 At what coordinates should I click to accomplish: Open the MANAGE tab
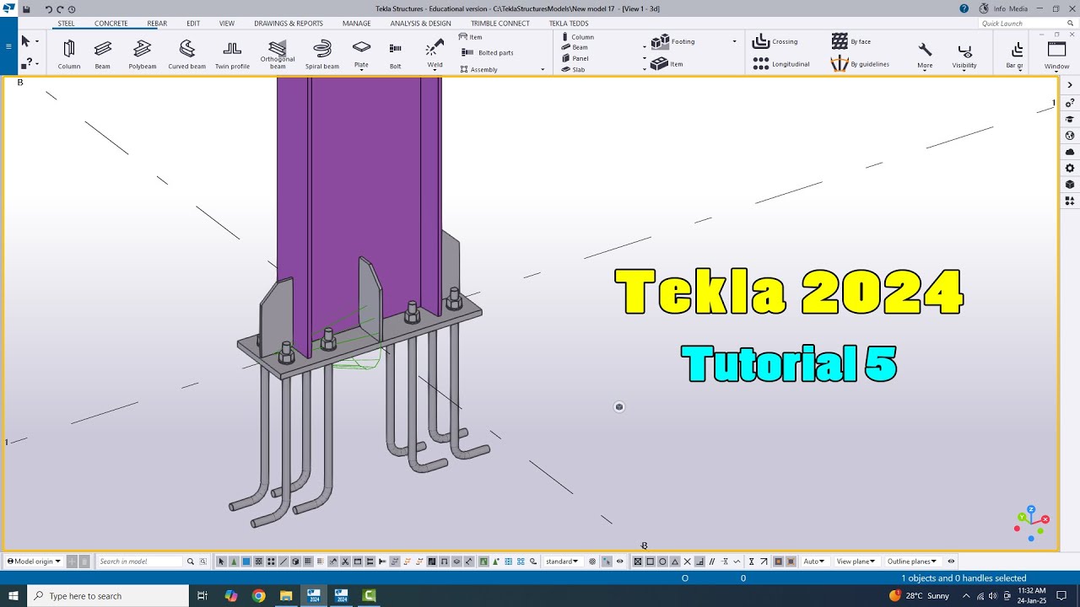pyautogui.click(x=356, y=24)
